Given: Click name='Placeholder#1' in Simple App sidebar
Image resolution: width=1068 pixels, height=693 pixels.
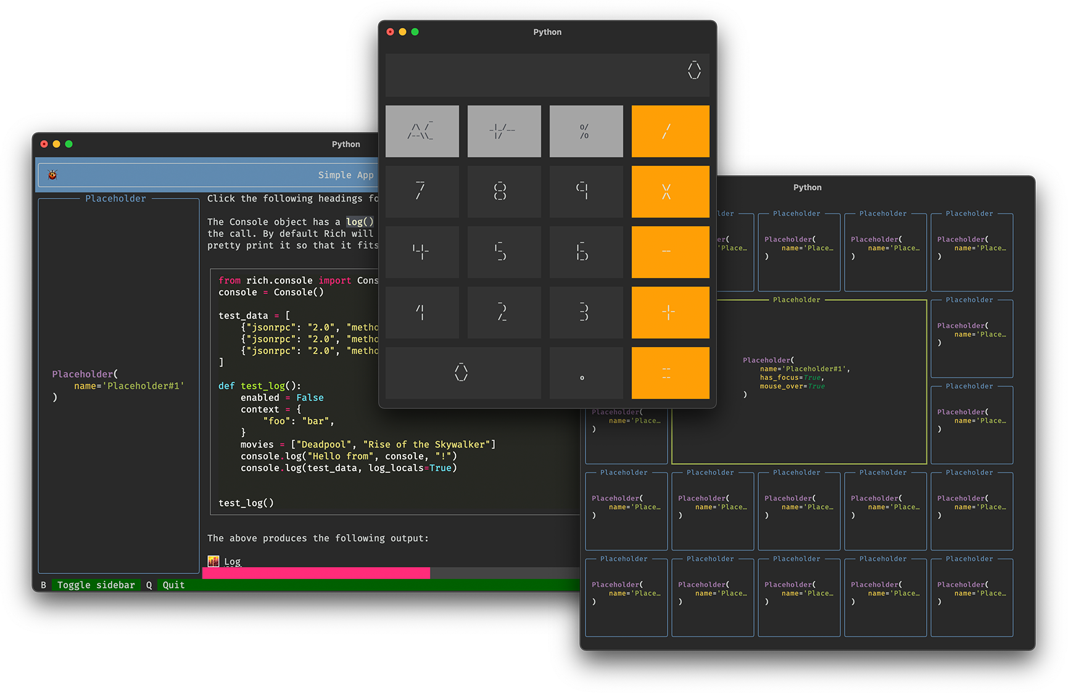Looking at the screenshot, I should (x=129, y=386).
